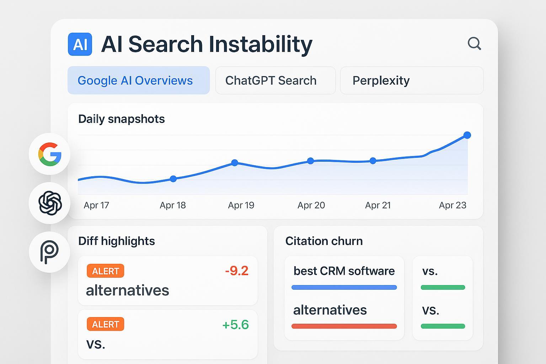Click the Google logo icon in the sidebar
The height and width of the screenshot is (364, 546).
[x=49, y=154]
